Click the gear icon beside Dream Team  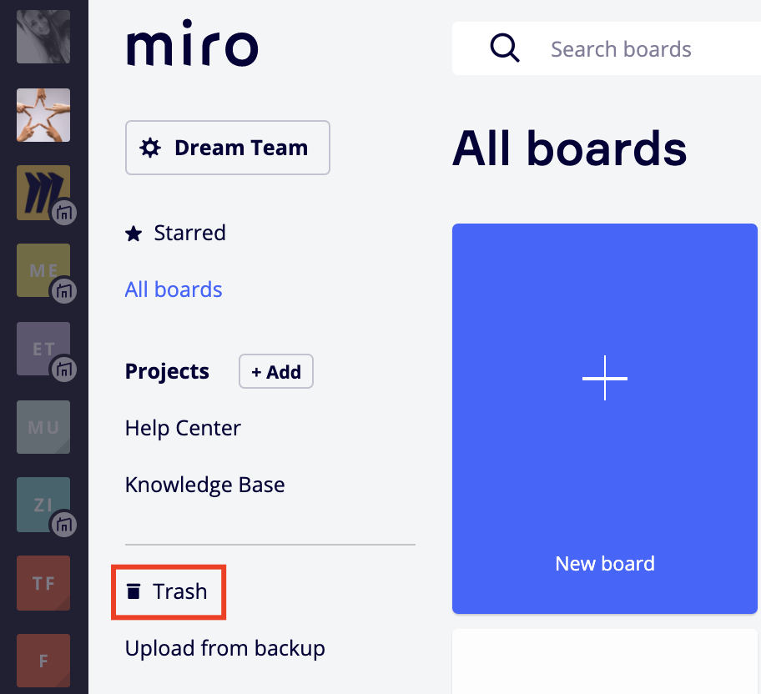(150, 148)
